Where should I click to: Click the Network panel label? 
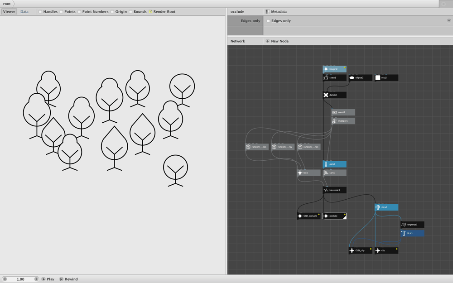[x=237, y=41]
